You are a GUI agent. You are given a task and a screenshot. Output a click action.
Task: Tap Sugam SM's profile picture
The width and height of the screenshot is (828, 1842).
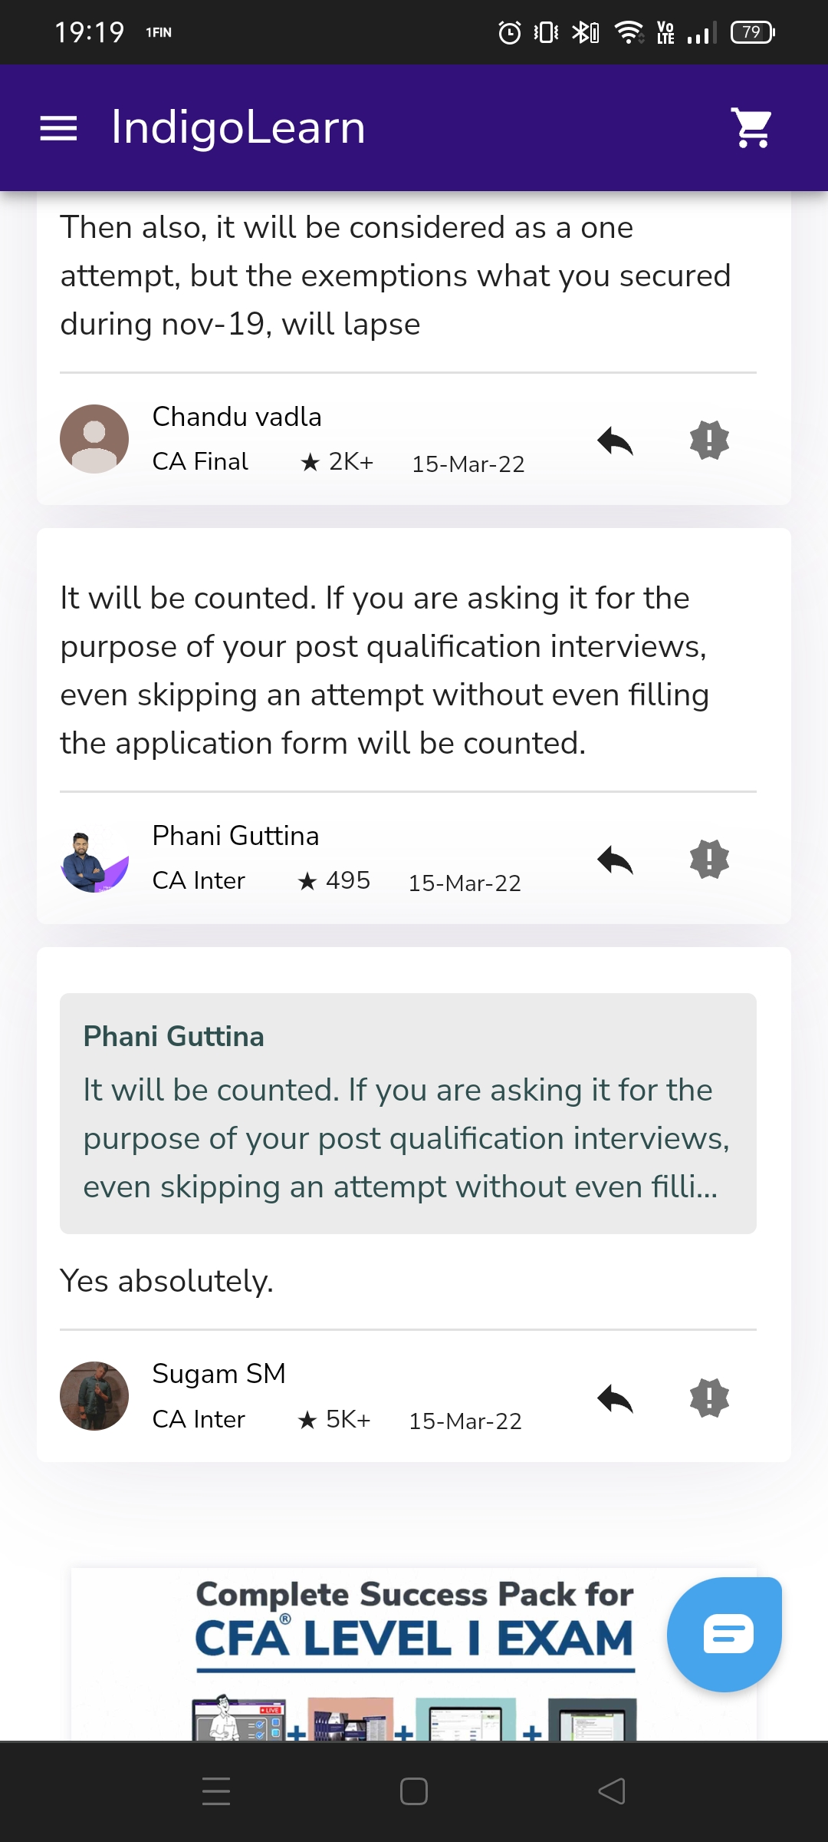[x=94, y=1396]
